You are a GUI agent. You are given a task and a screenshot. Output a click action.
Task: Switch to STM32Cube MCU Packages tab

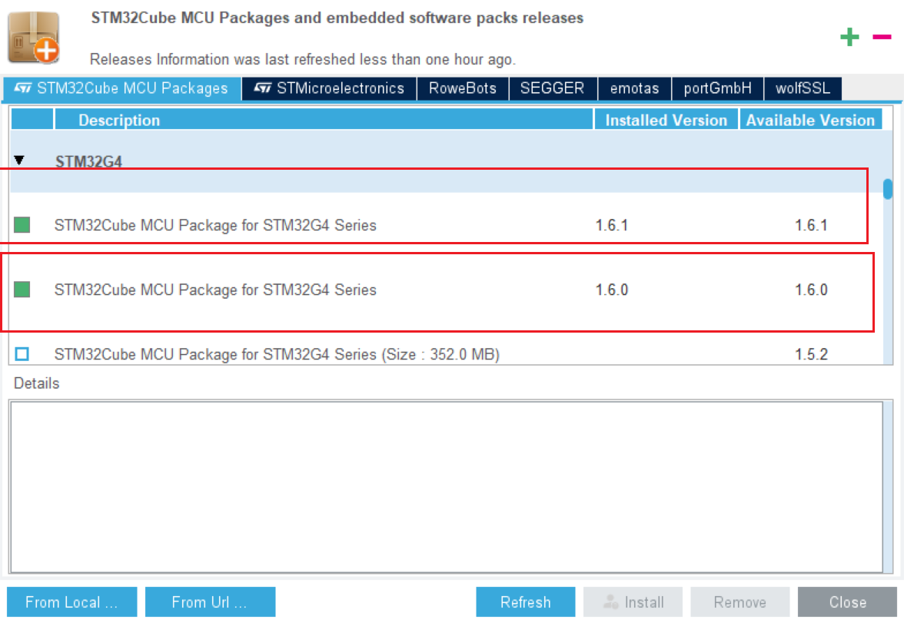[x=121, y=89]
